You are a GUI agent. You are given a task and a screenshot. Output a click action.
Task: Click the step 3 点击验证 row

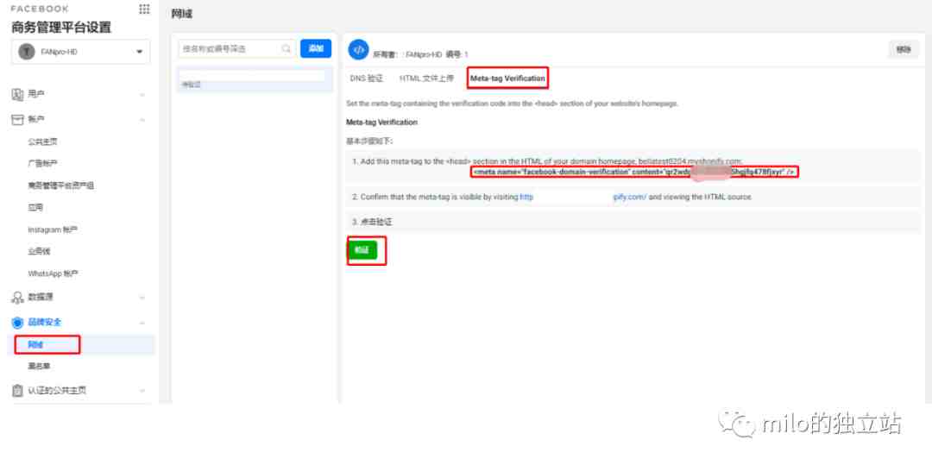click(x=633, y=222)
